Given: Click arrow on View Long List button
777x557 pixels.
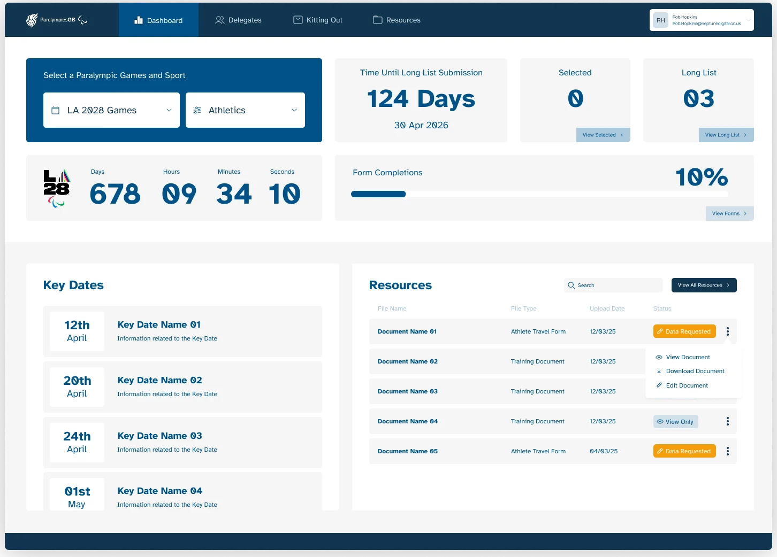Looking at the screenshot, I should [x=745, y=135].
